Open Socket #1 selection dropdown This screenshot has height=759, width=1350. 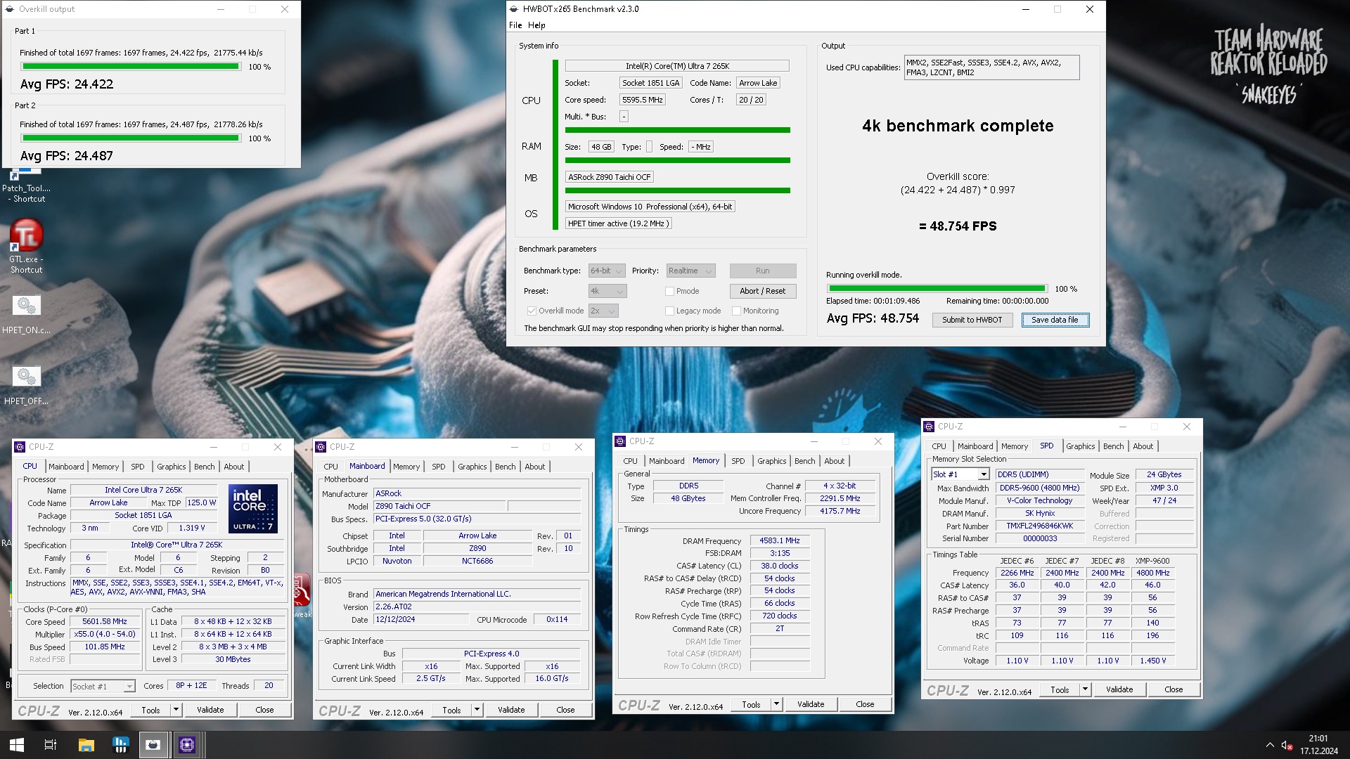(x=103, y=687)
